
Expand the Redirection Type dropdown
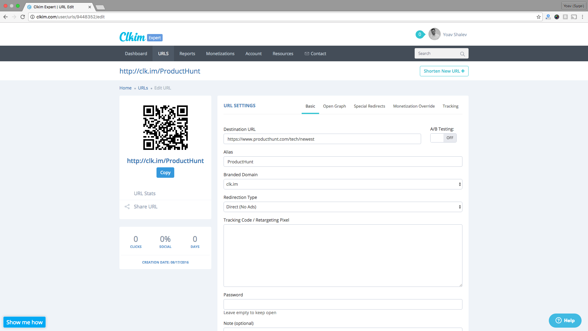[x=343, y=207]
